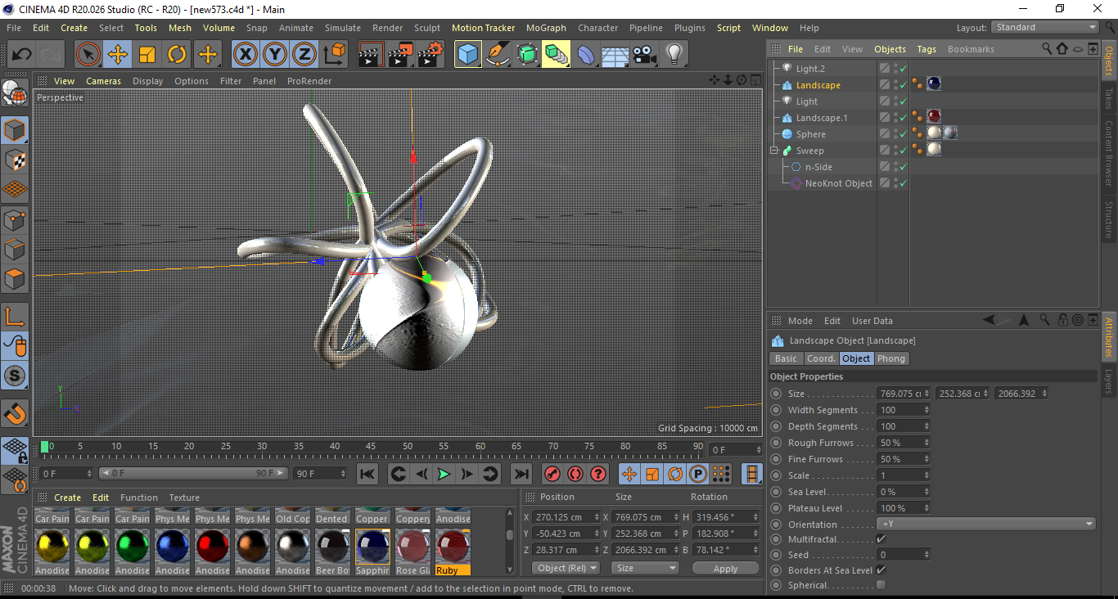Open the Simulate menu
Image resolution: width=1118 pixels, height=599 pixels.
pyautogui.click(x=342, y=28)
